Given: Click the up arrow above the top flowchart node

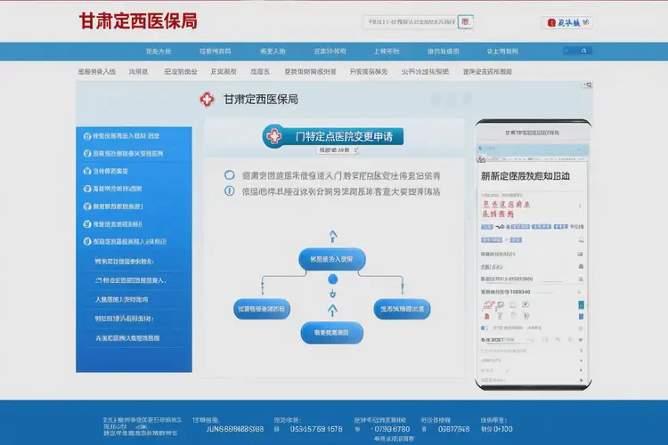Looking at the screenshot, I should coord(333,236).
